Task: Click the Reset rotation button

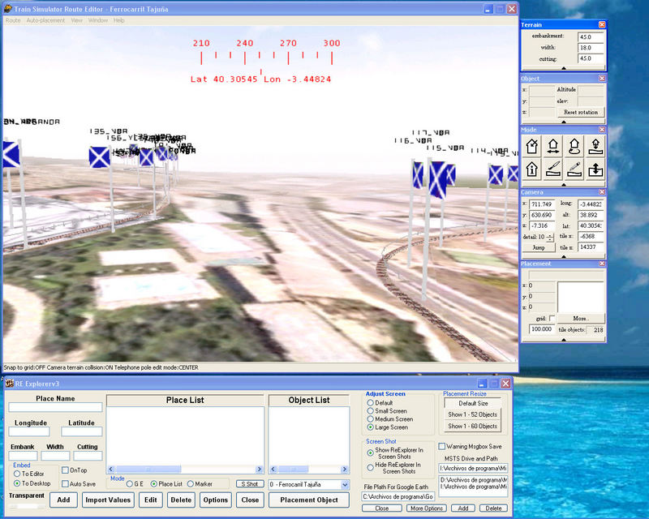Action: point(581,112)
